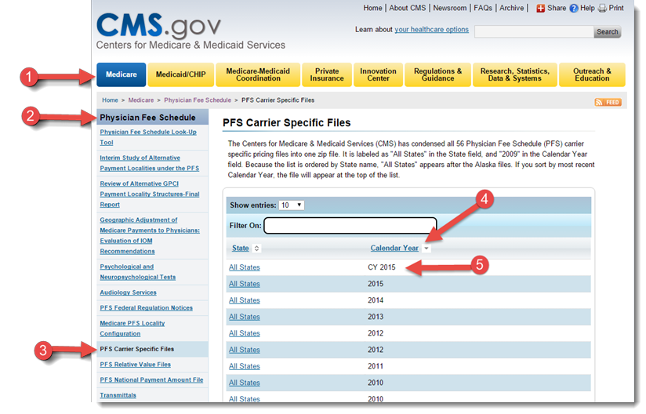Open the Medicare-Medicaid Coordination tab

258,74
